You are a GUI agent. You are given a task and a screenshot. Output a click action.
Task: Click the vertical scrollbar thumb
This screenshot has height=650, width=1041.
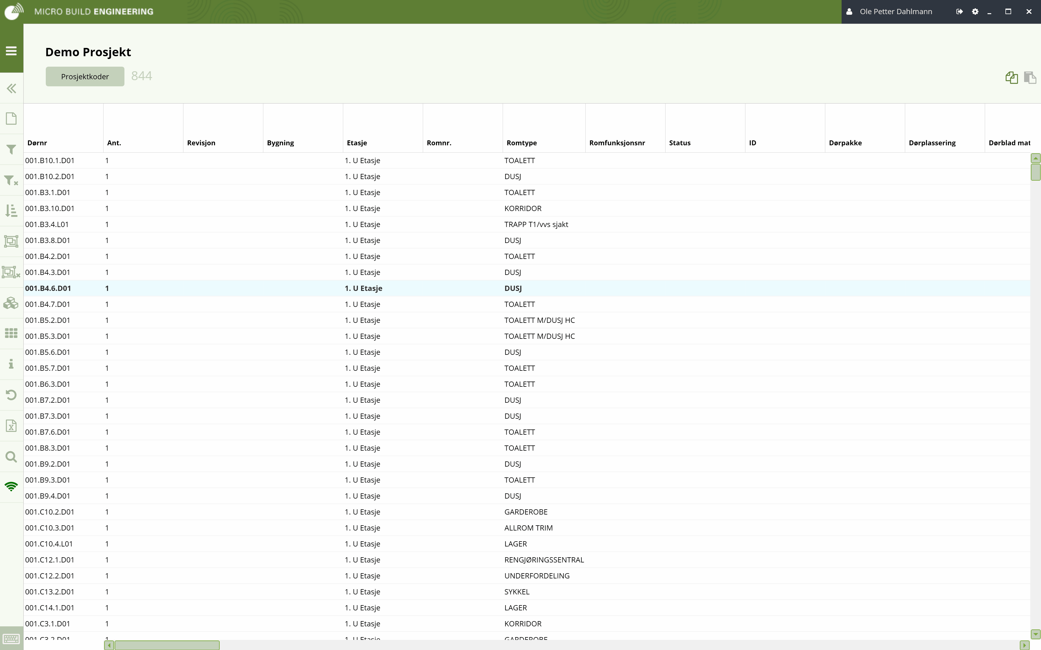click(1035, 172)
